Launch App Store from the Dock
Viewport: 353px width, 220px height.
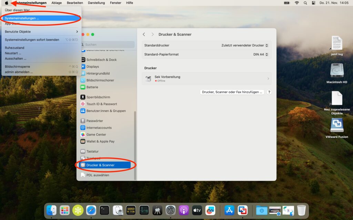(x=229, y=210)
